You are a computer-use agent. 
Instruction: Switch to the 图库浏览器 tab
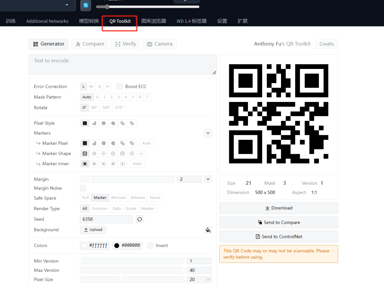tap(154, 21)
